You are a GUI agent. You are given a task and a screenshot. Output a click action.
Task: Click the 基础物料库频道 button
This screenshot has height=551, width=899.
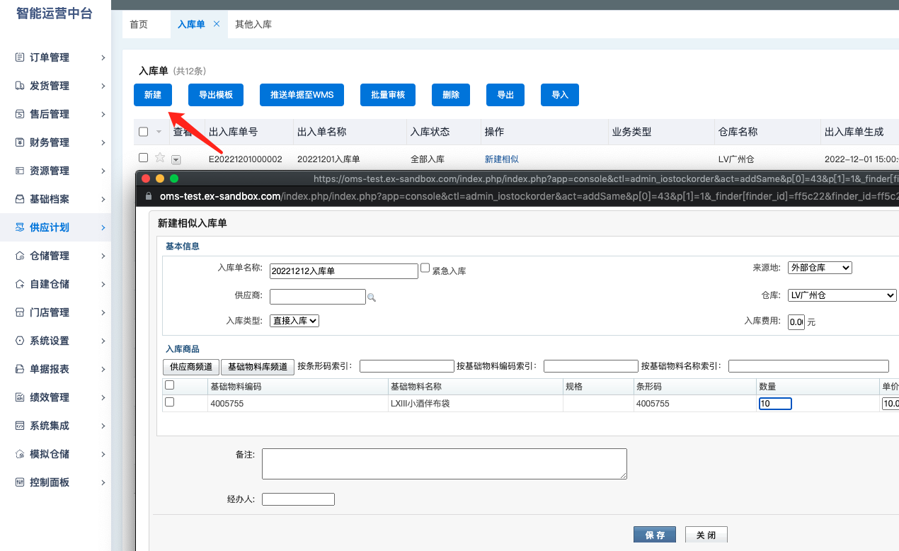tap(258, 367)
